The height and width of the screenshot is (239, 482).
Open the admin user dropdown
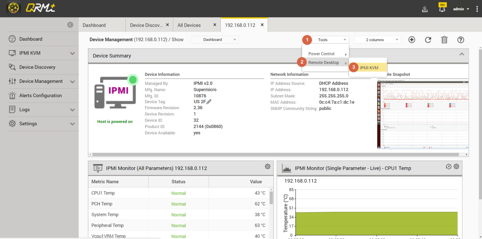[461, 9]
